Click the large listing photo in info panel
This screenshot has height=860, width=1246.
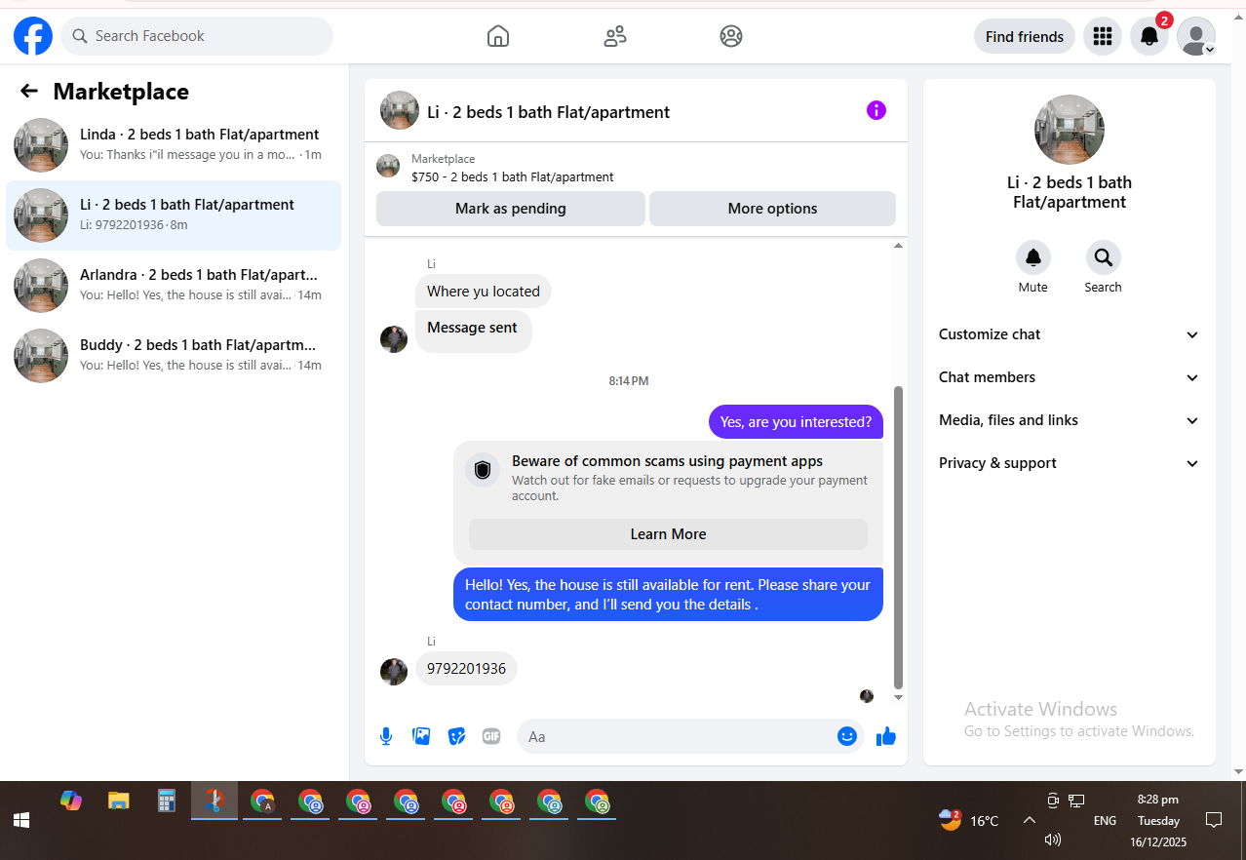[1070, 130]
